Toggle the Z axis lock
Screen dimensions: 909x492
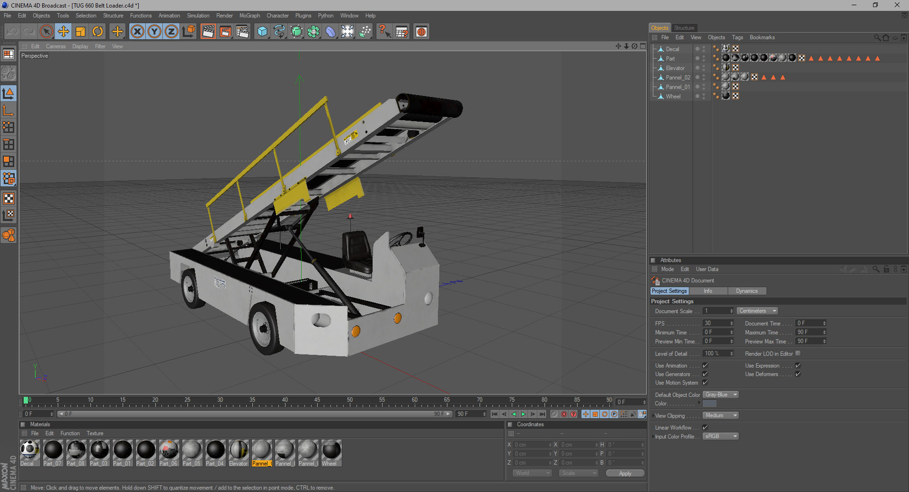click(x=171, y=32)
